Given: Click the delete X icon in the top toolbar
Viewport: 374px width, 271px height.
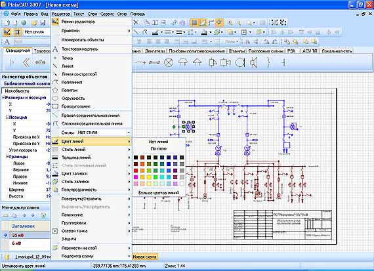Looking at the screenshot, I should (x=136, y=23).
